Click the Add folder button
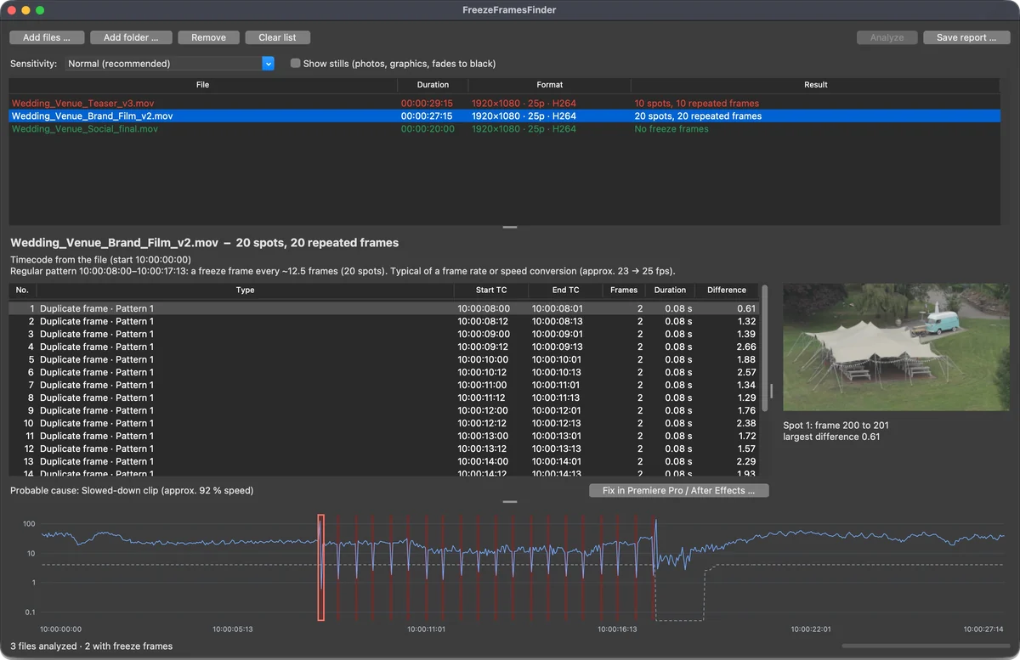 point(131,37)
